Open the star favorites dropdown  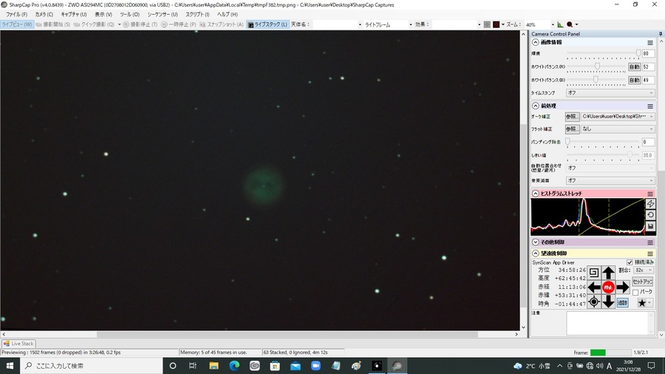coord(644,302)
